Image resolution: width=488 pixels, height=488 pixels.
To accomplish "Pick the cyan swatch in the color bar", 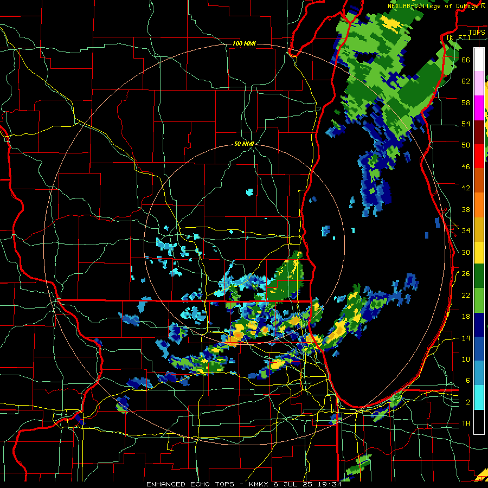I will [x=479, y=397].
